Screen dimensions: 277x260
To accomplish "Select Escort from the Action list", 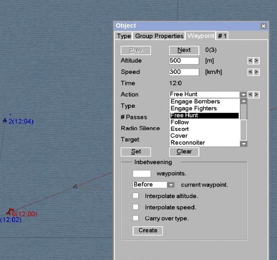I will coord(180,129).
